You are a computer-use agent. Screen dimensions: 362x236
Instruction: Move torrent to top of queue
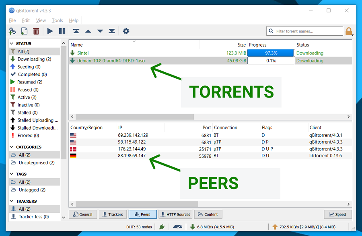click(x=76, y=31)
